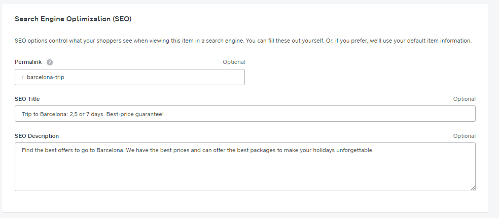Screen dimensions: 499x218
Task: Click inside the SEO Title field
Action: (x=245, y=114)
